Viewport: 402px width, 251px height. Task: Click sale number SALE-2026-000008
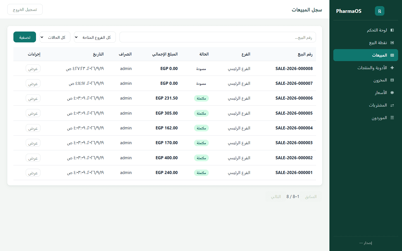[294, 69]
